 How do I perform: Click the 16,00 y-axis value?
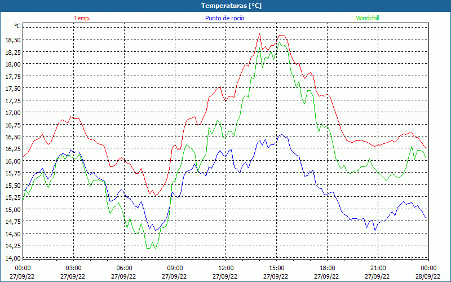click(x=13, y=161)
